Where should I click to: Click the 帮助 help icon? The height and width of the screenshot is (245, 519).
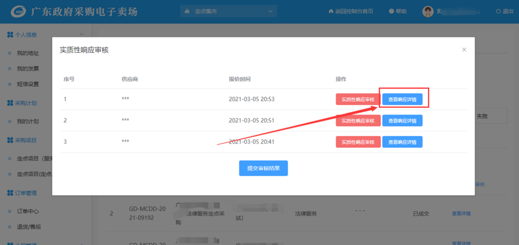tap(391, 12)
